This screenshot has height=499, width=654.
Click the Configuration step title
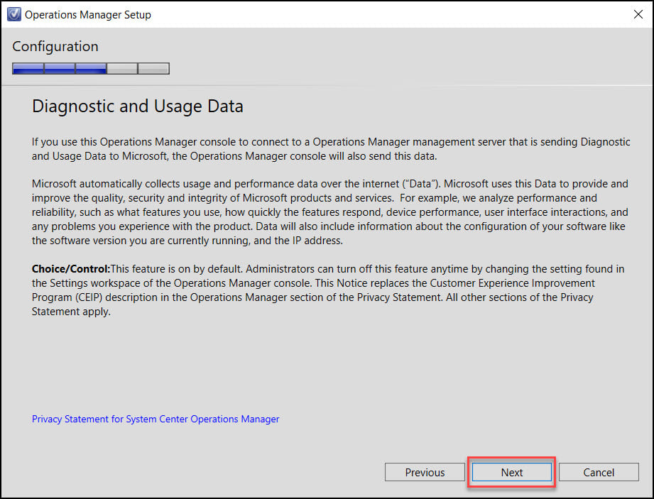pos(55,46)
